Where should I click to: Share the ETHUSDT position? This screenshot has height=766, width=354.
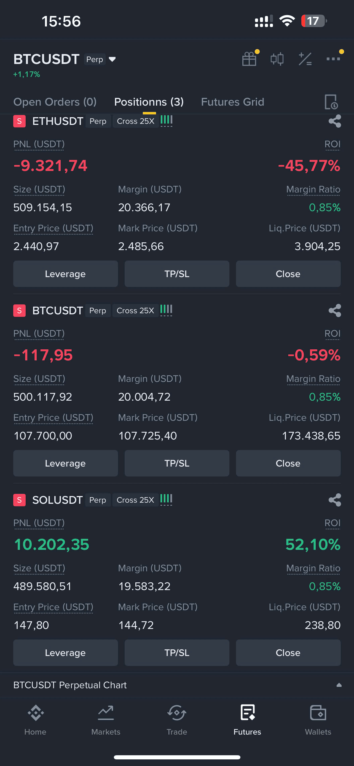pyautogui.click(x=335, y=121)
